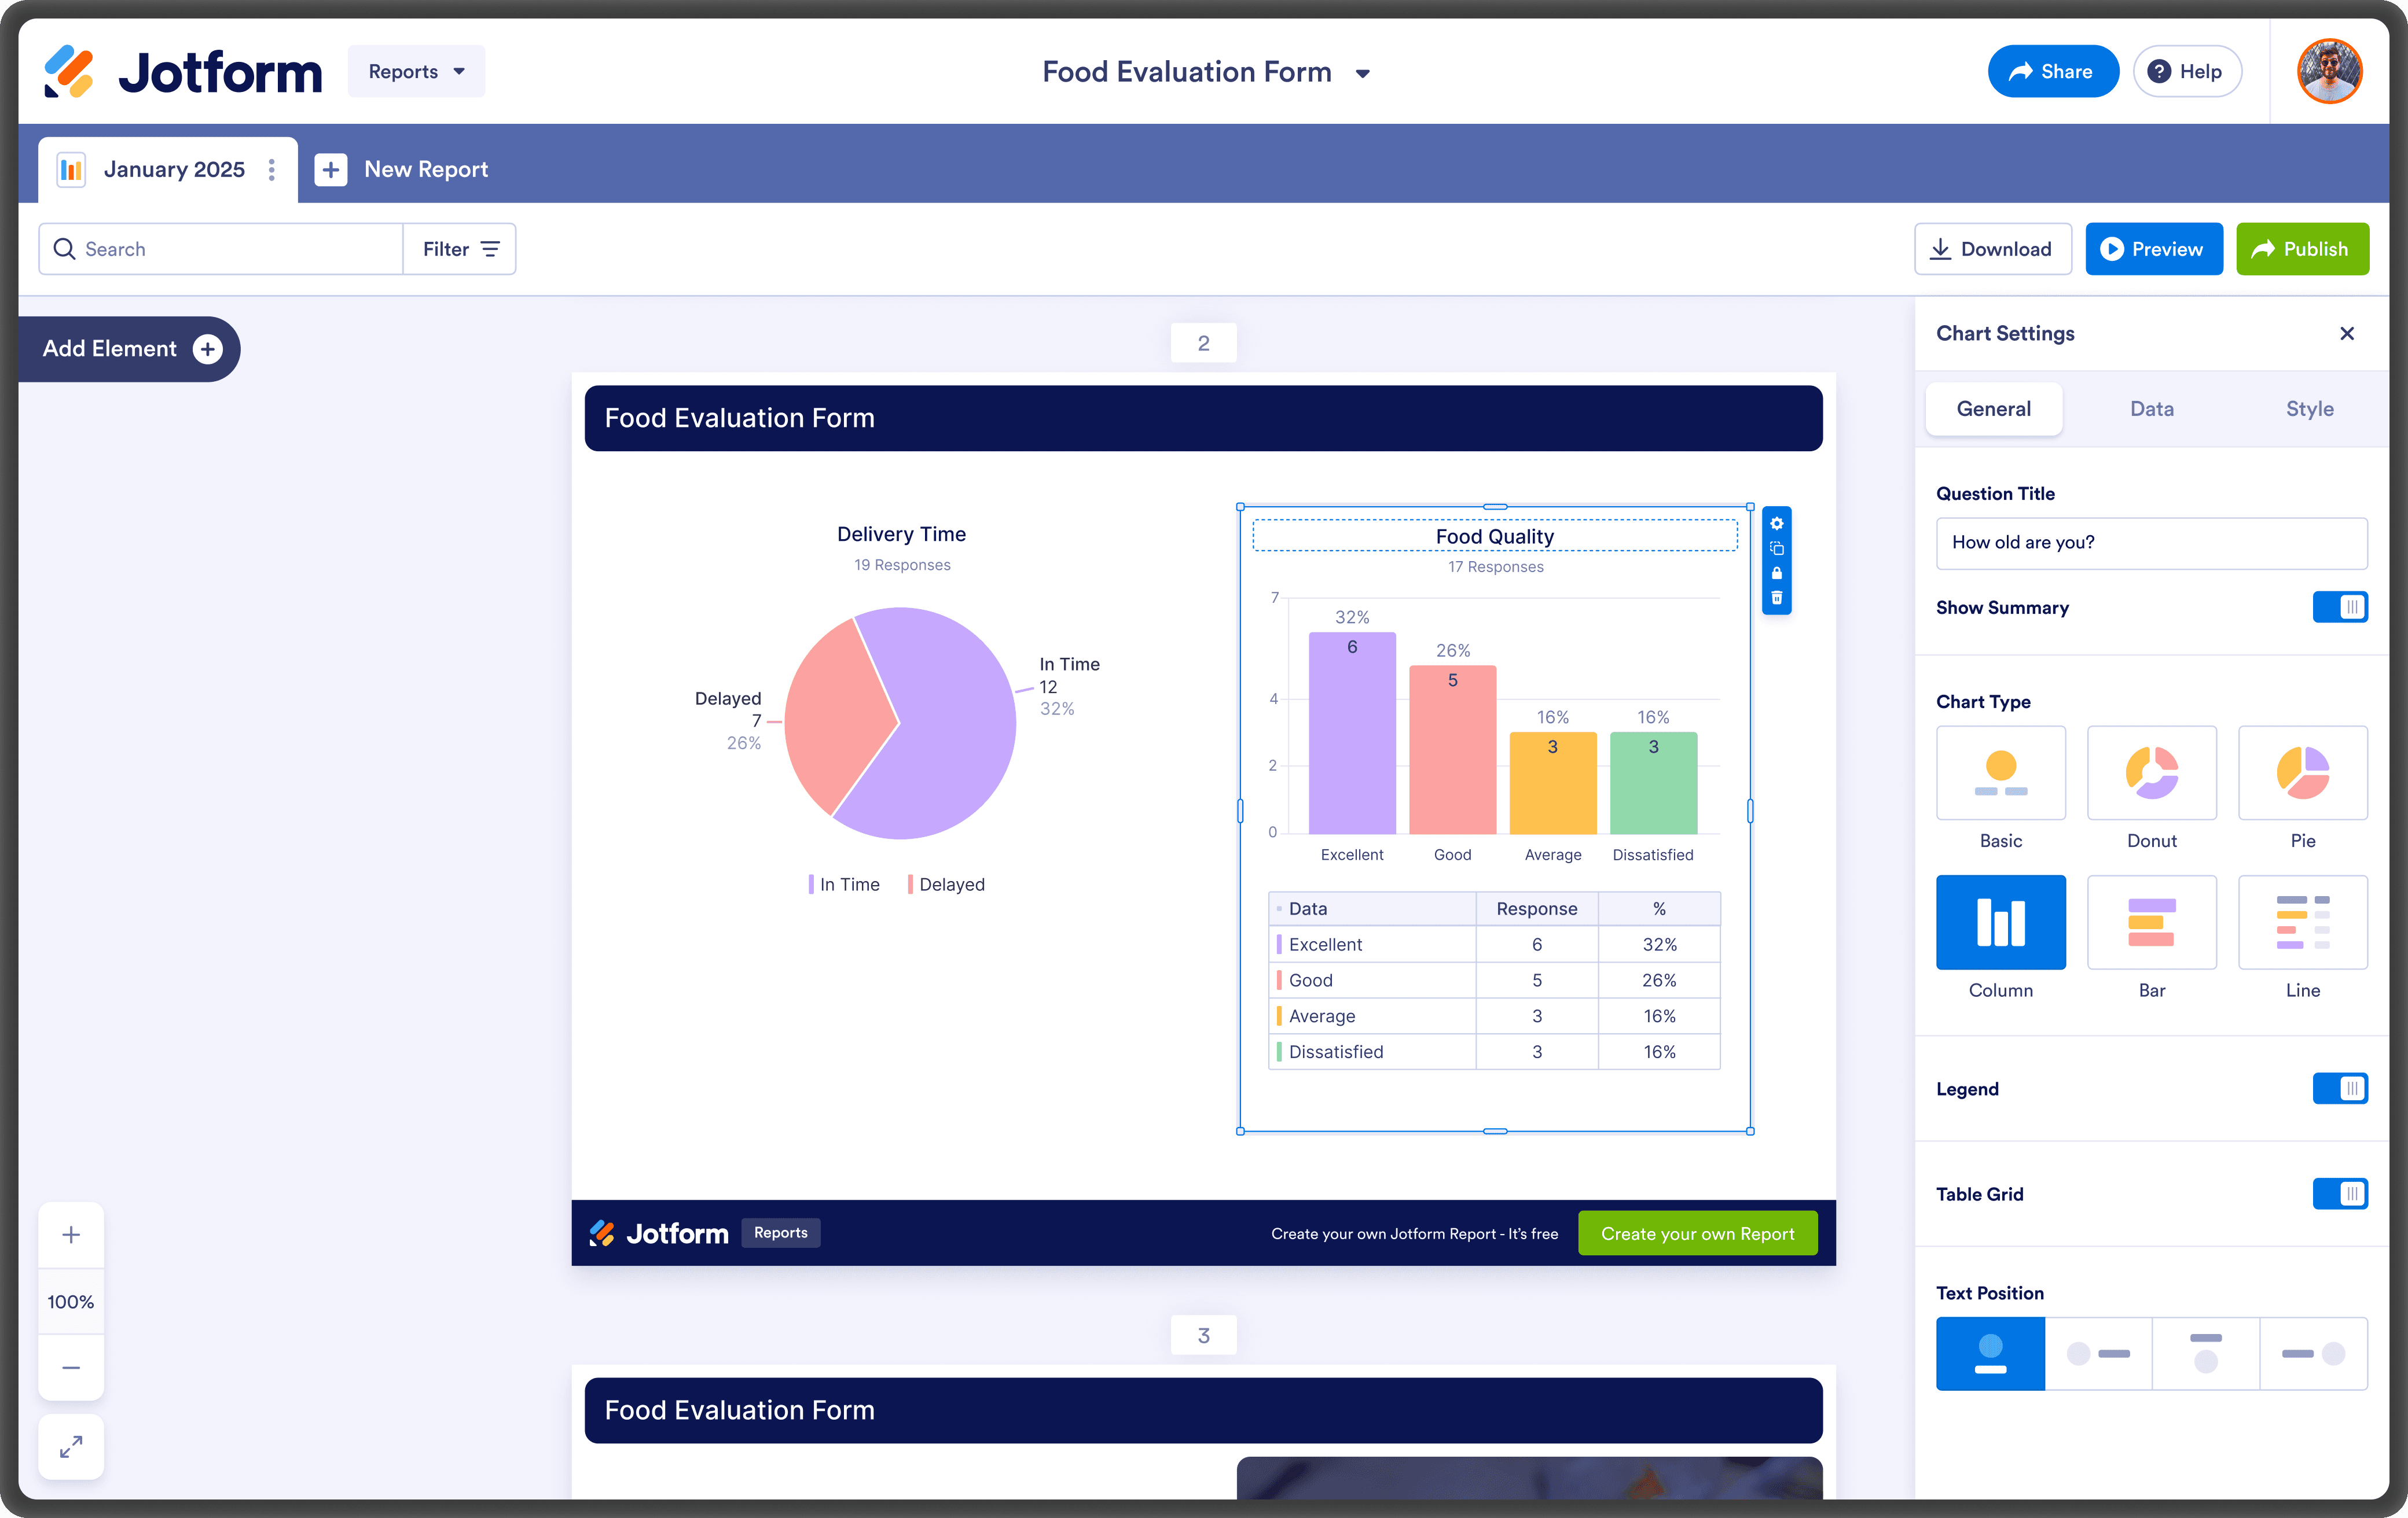Open the Reports dropdown next to the Jotform logo

(416, 72)
